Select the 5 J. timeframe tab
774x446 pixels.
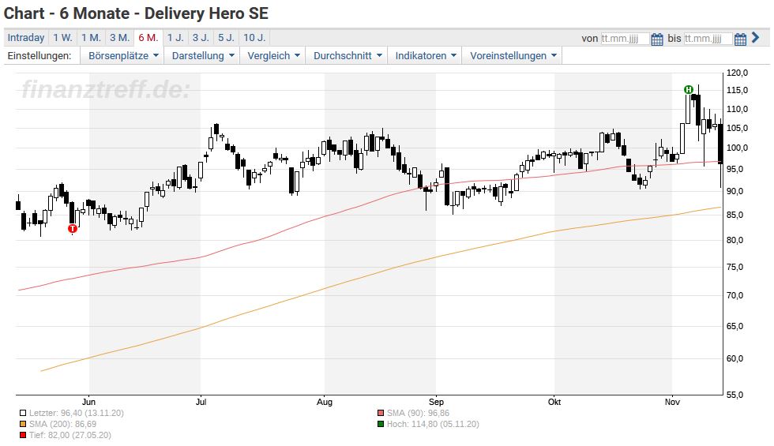(x=226, y=38)
